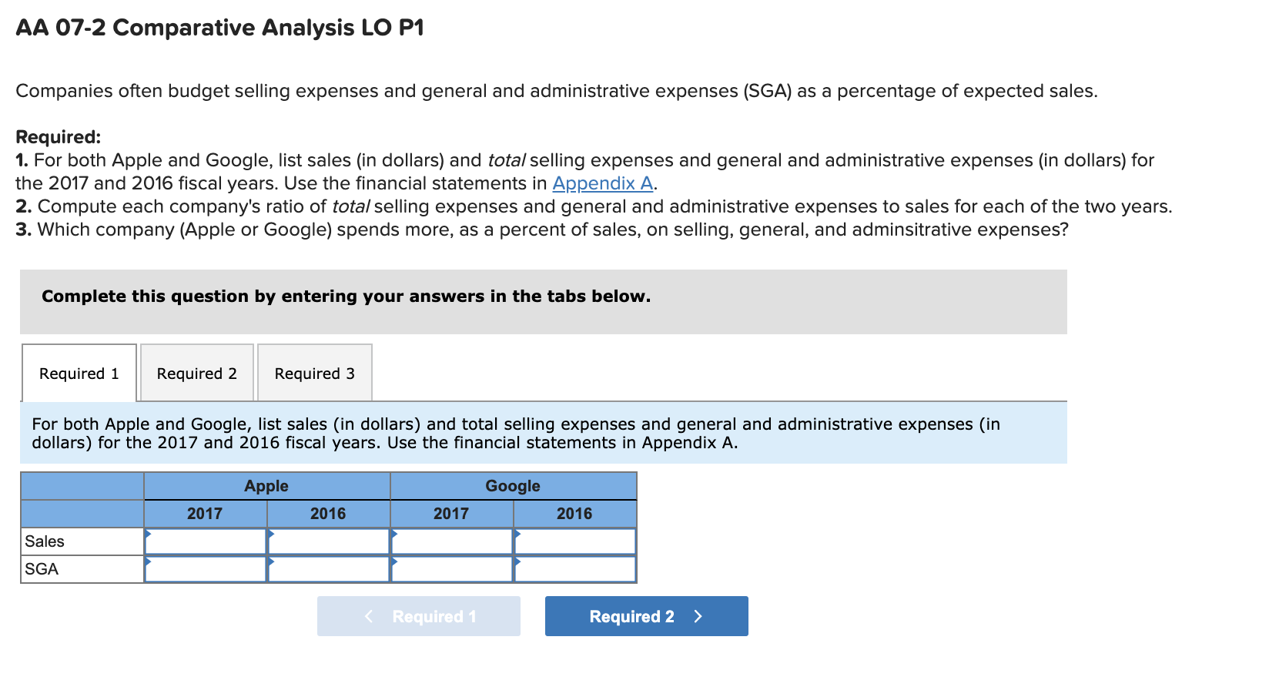
Task: Enter Apple's 2017 Sales amount field
Action: pos(204,541)
